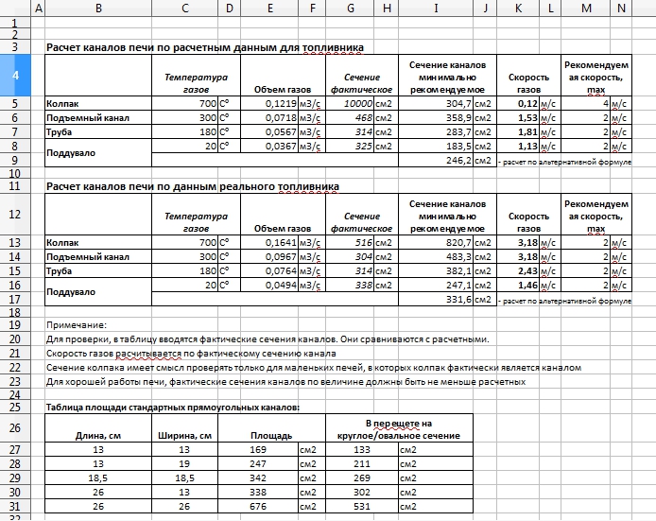The height and width of the screenshot is (521, 656).
Task: Click area value 676
Action: [x=258, y=507]
